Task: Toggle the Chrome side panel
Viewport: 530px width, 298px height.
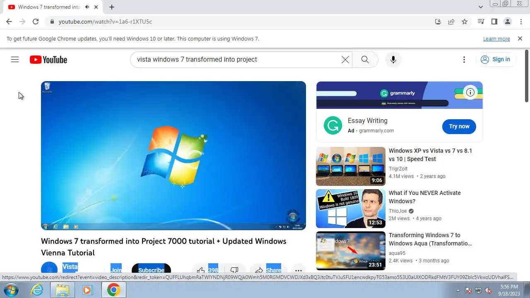Action: pos(494,22)
